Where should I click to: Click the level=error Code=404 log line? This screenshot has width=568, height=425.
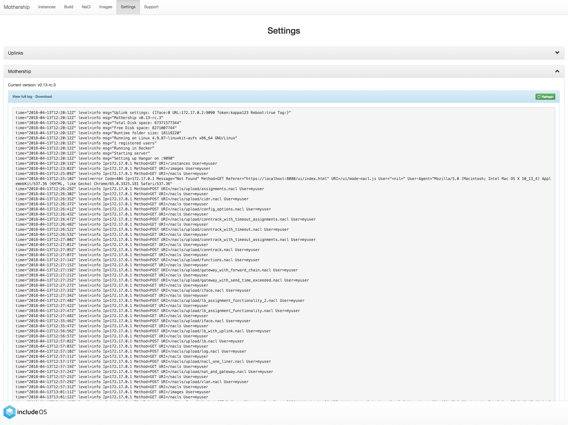click(x=283, y=181)
